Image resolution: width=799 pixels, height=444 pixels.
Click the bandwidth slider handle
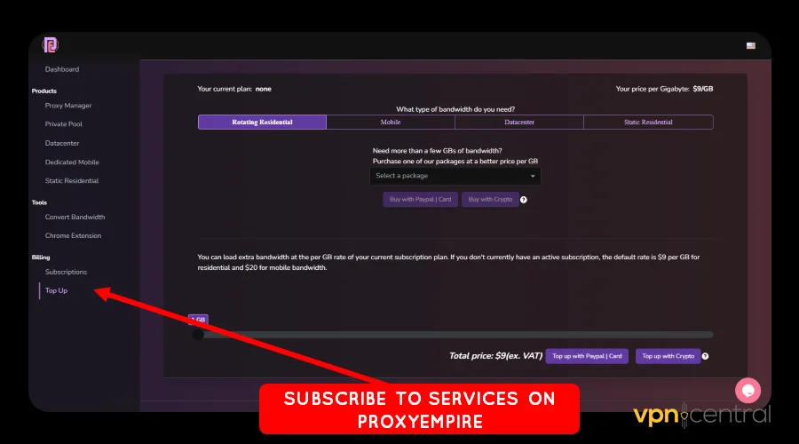coord(198,335)
